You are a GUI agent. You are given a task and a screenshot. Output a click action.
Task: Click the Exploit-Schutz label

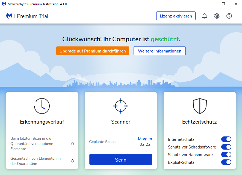click(x=181, y=162)
